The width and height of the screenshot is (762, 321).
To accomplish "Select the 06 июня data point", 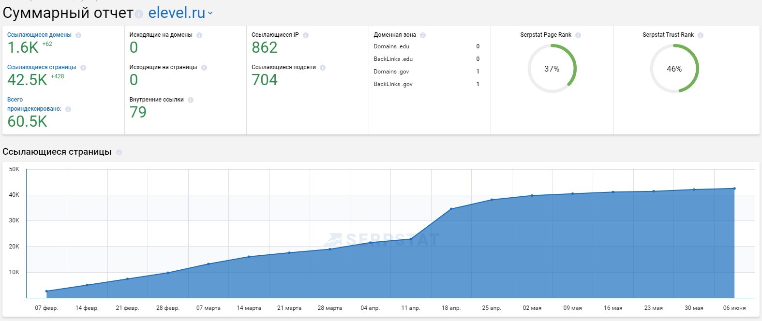I will (734, 189).
